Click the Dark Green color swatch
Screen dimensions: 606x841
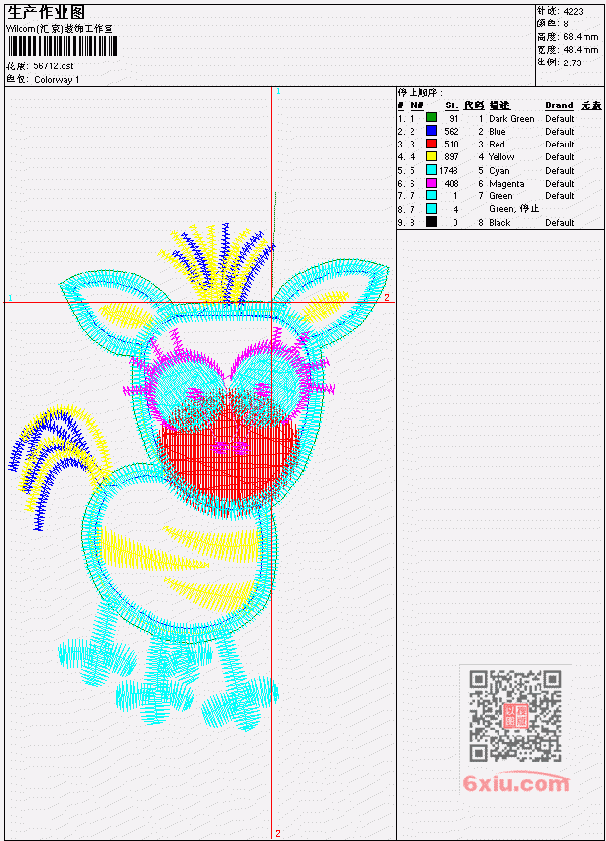click(431, 117)
